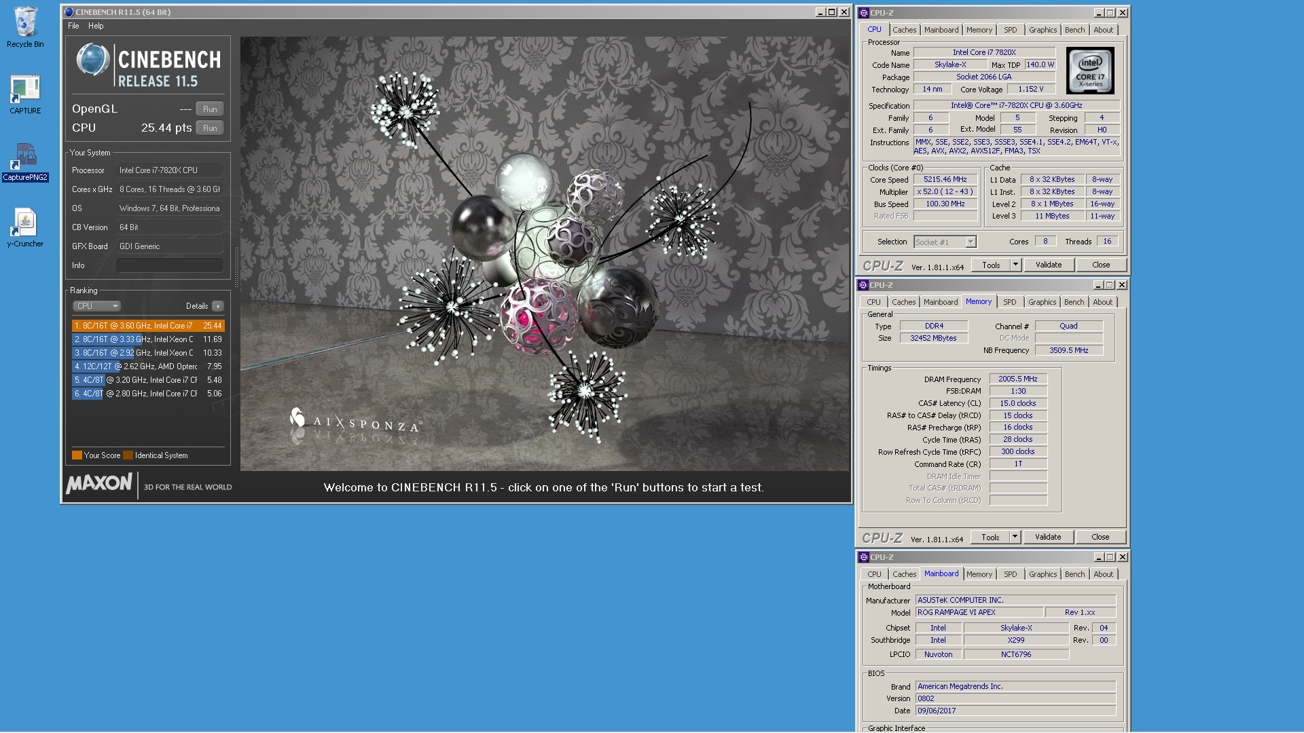Screen dimensions: 1304x733
Task: Switch to Memory tab in Mainboard CPU-Z window
Action: [x=979, y=574]
